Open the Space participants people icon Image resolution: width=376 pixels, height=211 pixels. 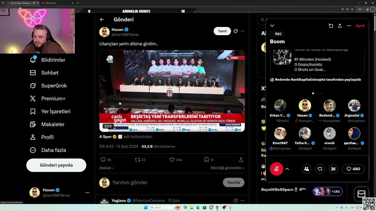point(306,169)
